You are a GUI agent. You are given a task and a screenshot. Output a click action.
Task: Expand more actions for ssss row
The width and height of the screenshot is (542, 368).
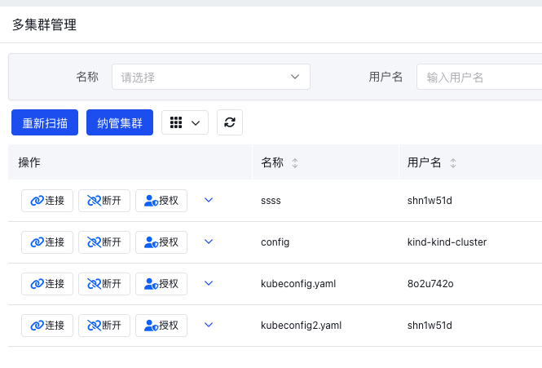(209, 200)
